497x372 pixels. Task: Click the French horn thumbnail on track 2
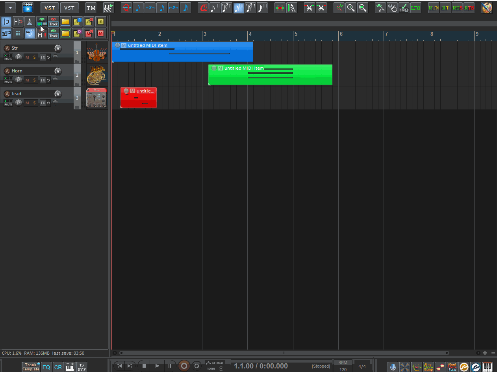click(x=96, y=76)
